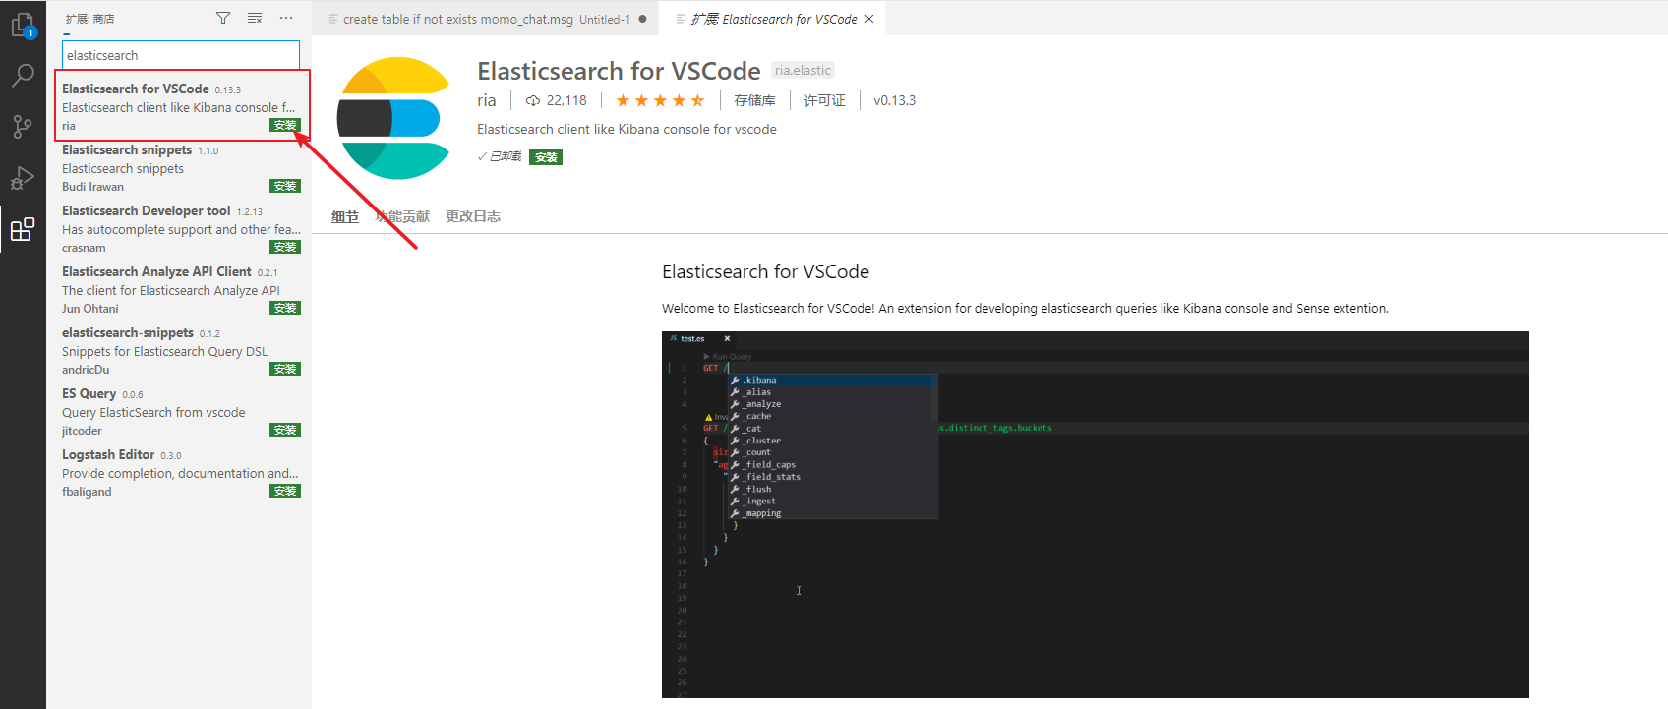Open the Search view in activity bar
The image size is (1668, 709).
[x=23, y=76]
